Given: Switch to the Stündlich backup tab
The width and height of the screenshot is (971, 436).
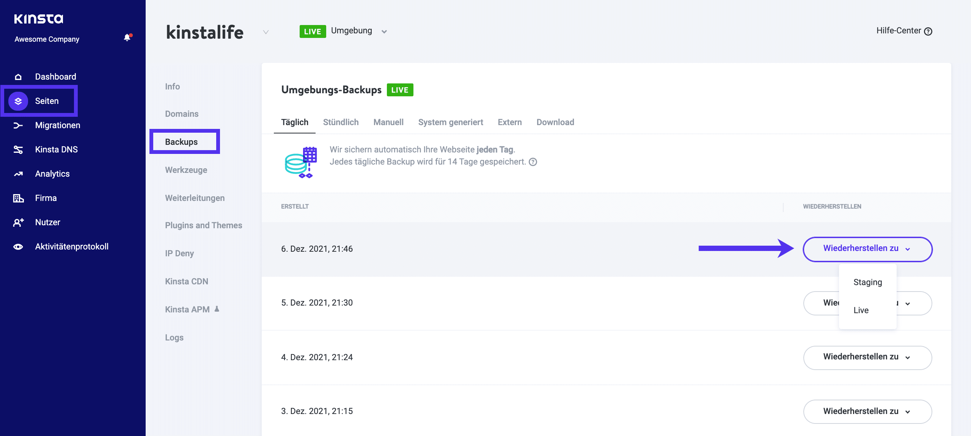Looking at the screenshot, I should [x=340, y=121].
